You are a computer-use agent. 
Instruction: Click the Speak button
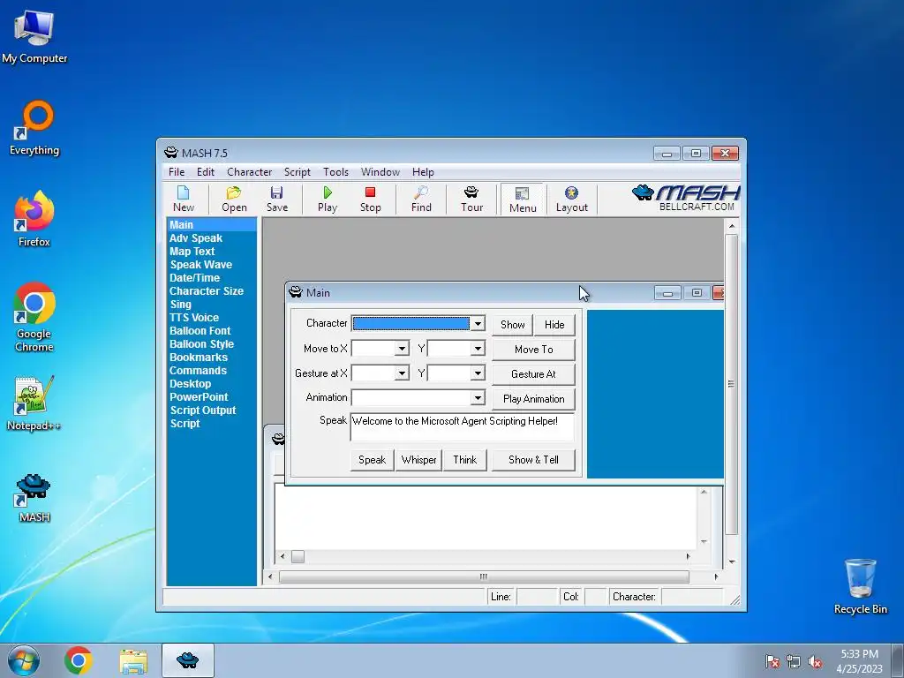372,459
